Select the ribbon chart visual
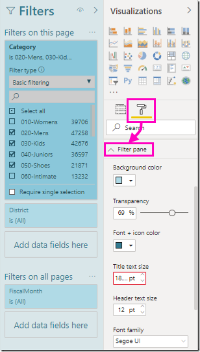 186,43
